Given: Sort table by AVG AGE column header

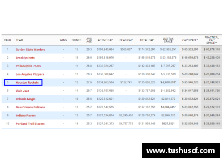Looking at the screenshot, I should [x=89, y=40].
